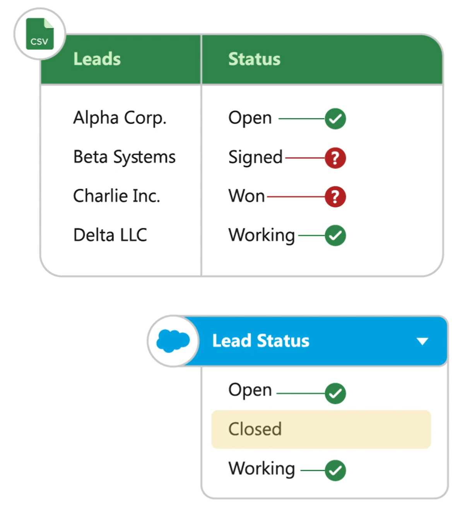Expand the Lead Status dropdown arrow
The image size is (458, 506).
click(x=422, y=341)
